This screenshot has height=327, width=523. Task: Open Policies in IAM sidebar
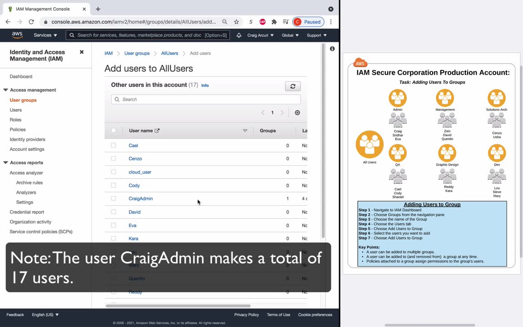point(18,129)
